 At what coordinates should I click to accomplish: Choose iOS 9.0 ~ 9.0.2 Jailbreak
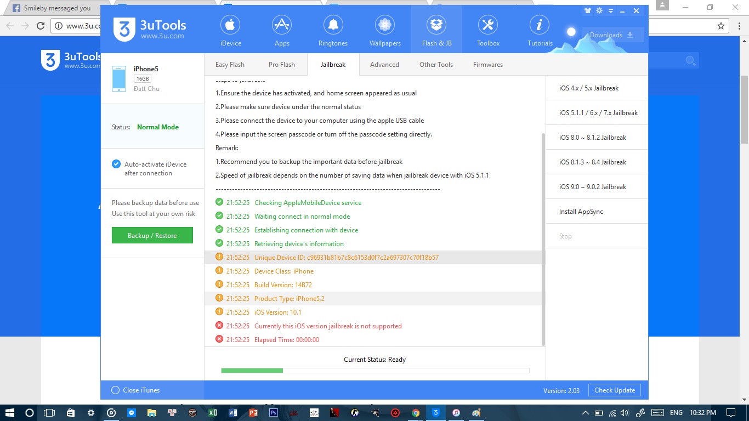pyautogui.click(x=597, y=187)
